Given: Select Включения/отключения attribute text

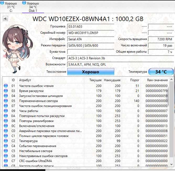Looking at the screenshot, I should (37, 126).
